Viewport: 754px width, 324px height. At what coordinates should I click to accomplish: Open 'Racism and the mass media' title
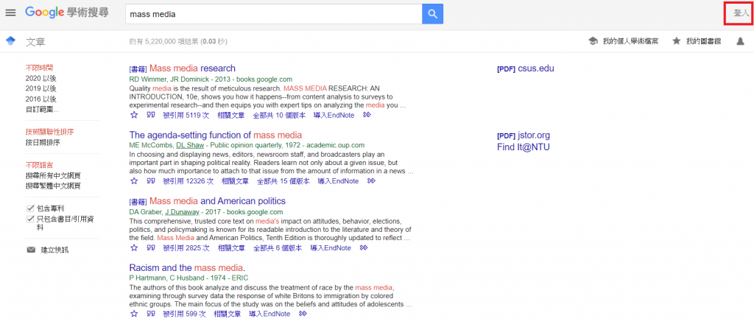(188, 268)
